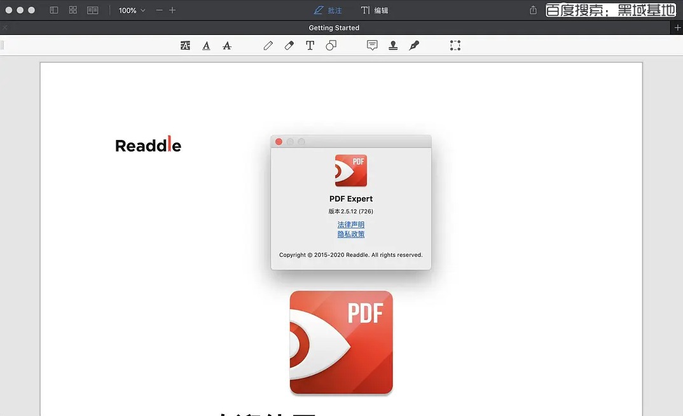Enable two-page split view icon
Screen dimensions: 683x416
pyautogui.click(x=93, y=10)
